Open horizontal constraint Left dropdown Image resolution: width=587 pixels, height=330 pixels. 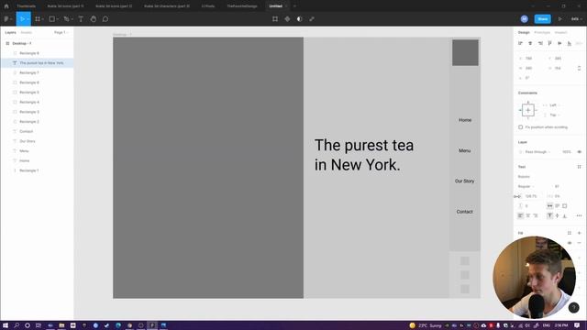coord(554,105)
